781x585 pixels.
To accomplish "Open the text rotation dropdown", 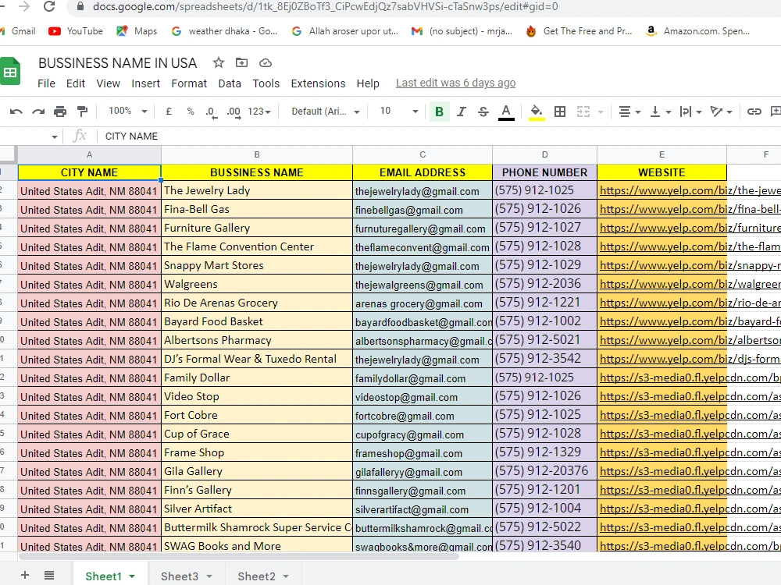I will pos(721,112).
